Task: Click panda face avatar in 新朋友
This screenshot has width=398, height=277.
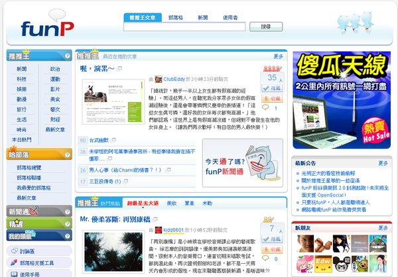Action: [x=342, y=264]
